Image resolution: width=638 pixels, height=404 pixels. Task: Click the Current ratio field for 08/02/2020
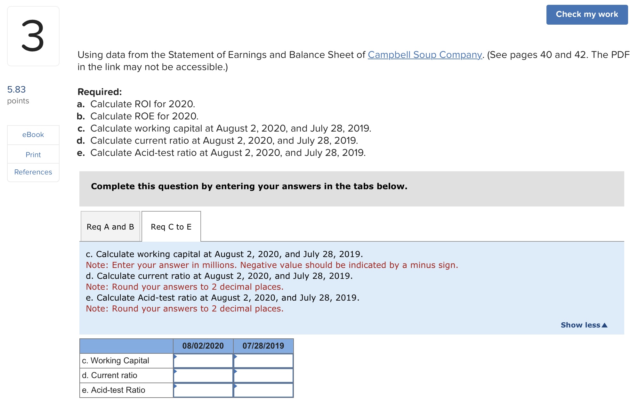coord(204,375)
